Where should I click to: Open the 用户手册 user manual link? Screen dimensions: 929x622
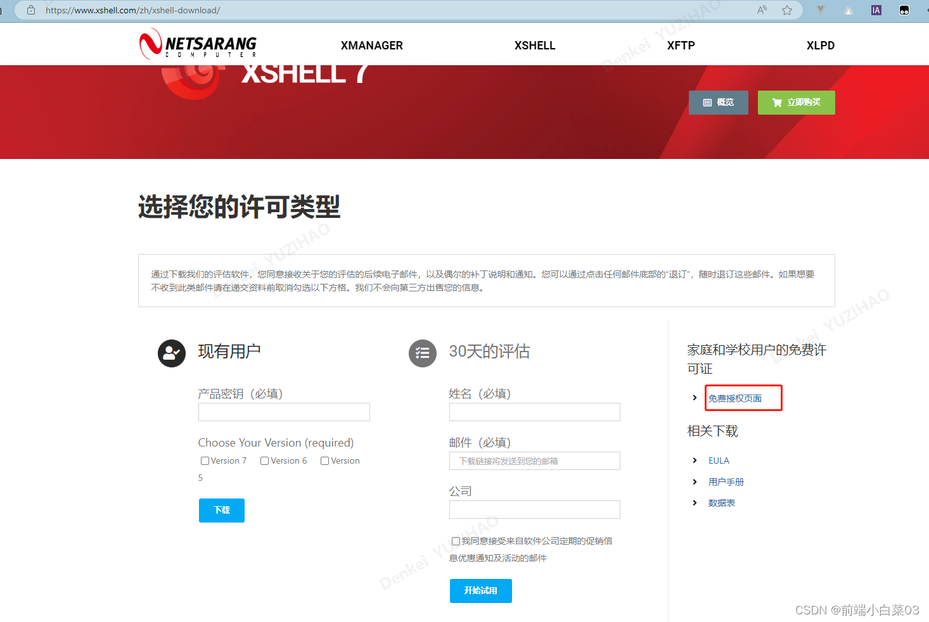(x=726, y=482)
